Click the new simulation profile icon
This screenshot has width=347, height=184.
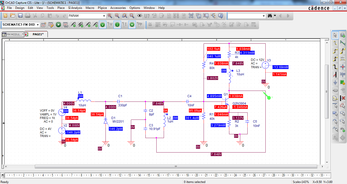pos(43,25)
